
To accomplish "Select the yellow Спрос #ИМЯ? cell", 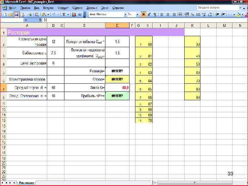I will [117, 80].
